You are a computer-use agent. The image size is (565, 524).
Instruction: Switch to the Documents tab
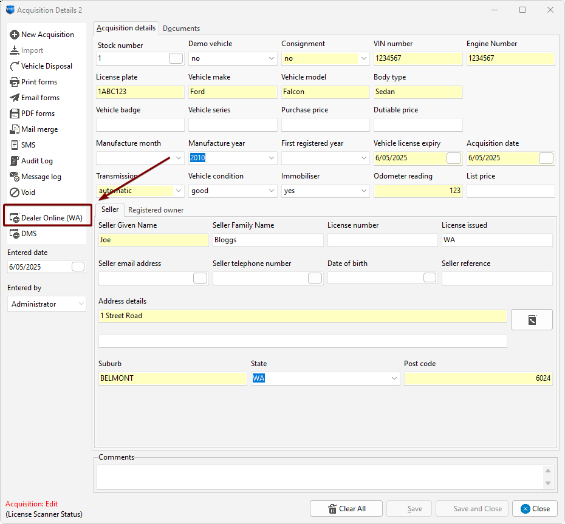[181, 29]
